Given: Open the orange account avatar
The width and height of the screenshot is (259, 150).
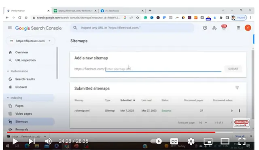Looking at the screenshot, I should click(248, 28).
